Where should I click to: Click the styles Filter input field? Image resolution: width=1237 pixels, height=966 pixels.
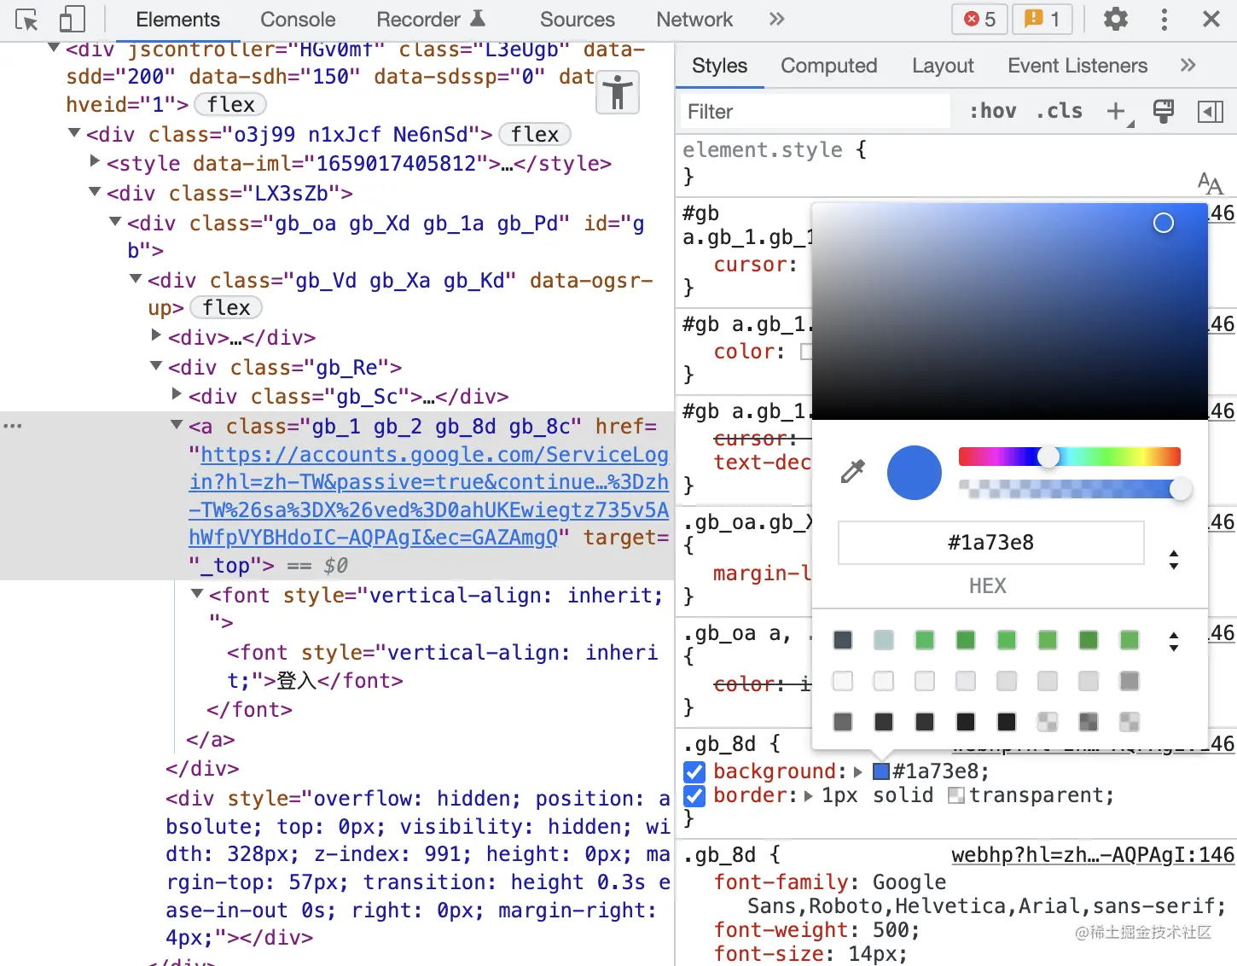pos(815,111)
